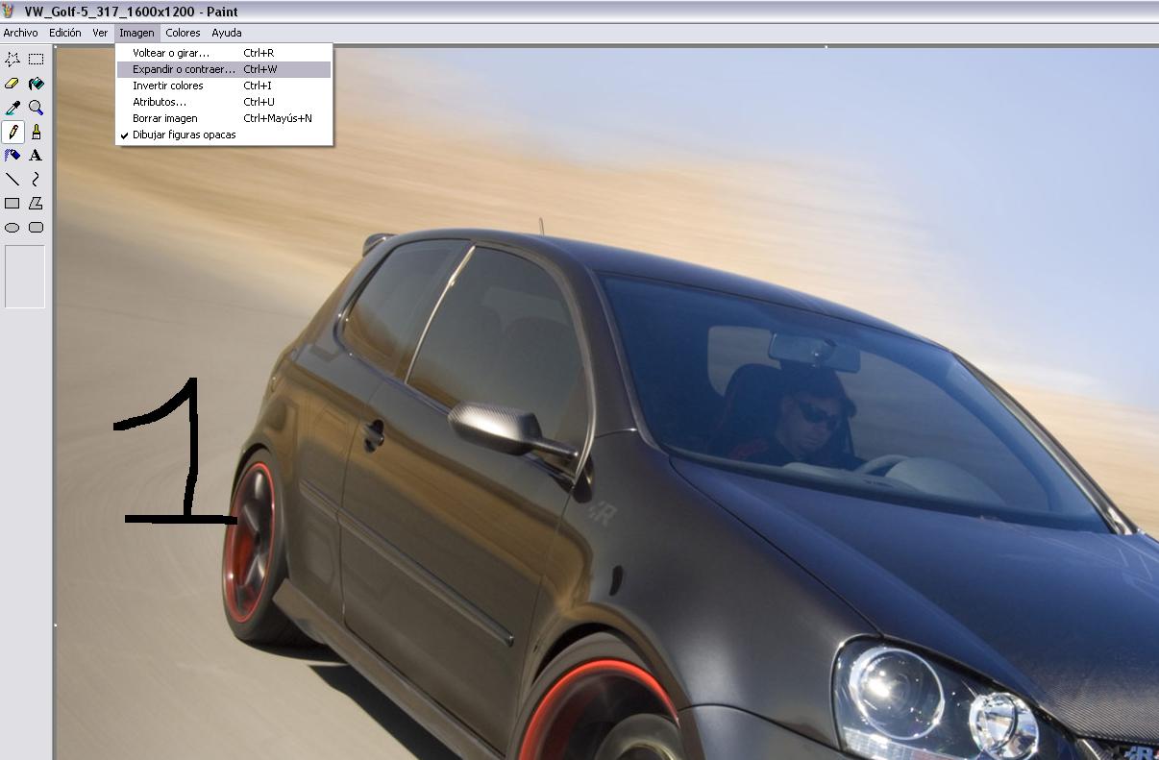This screenshot has width=1159, height=760.
Task: Choose the Eraser tool
Action: tap(12, 84)
